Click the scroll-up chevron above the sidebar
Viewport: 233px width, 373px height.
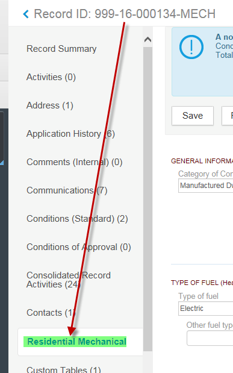(x=148, y=39)
